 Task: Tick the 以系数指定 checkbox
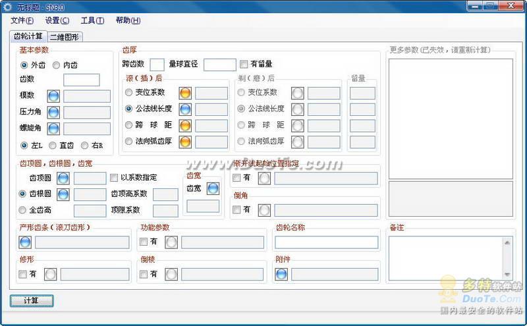[114, 178]
